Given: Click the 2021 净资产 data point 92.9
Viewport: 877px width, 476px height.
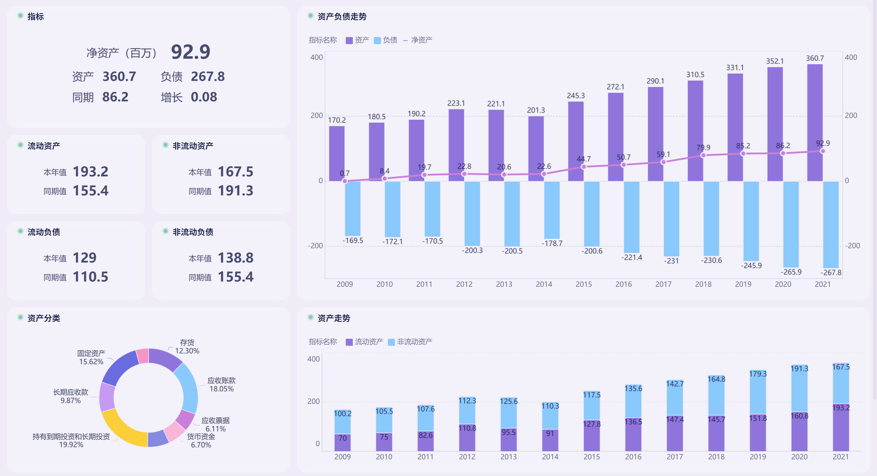Looking at the screenshot, I should point(823,151).
